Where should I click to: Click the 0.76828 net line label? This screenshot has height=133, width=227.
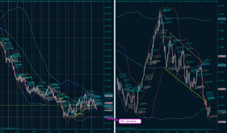click(209, 82)
